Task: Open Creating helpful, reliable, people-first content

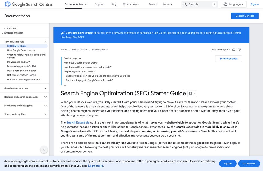Action: point(26,56)
